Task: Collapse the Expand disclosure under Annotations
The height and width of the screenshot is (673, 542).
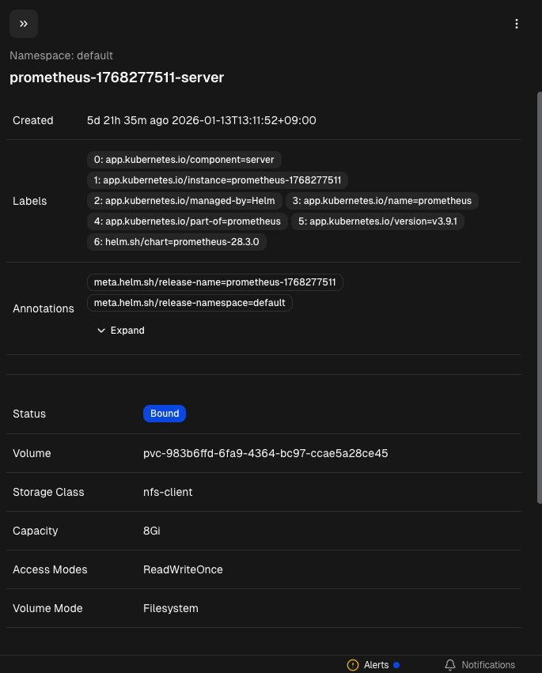Action: (120, 330)
